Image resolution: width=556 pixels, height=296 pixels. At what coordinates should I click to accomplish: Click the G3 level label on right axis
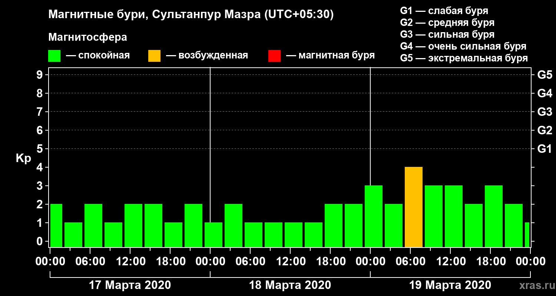[545, 112]
